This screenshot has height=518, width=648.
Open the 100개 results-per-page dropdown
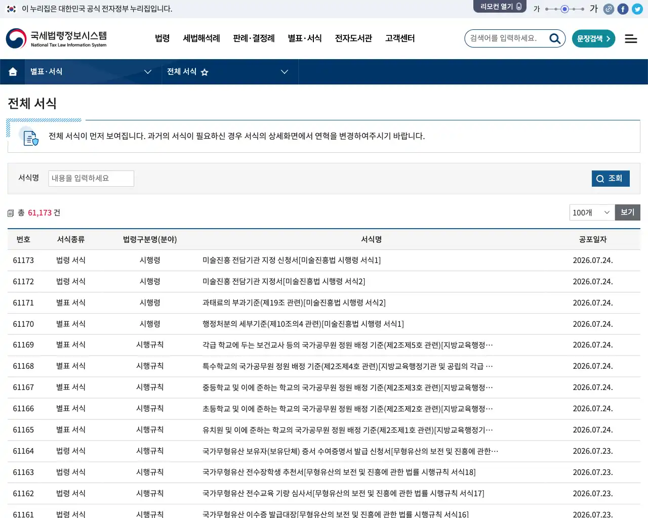pos(592,212)
